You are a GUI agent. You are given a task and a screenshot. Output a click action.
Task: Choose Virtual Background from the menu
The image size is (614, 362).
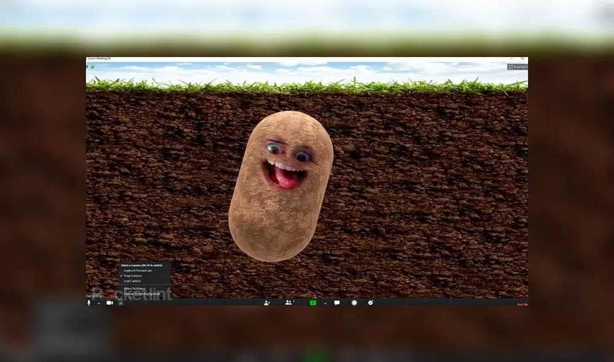(142, 293)
